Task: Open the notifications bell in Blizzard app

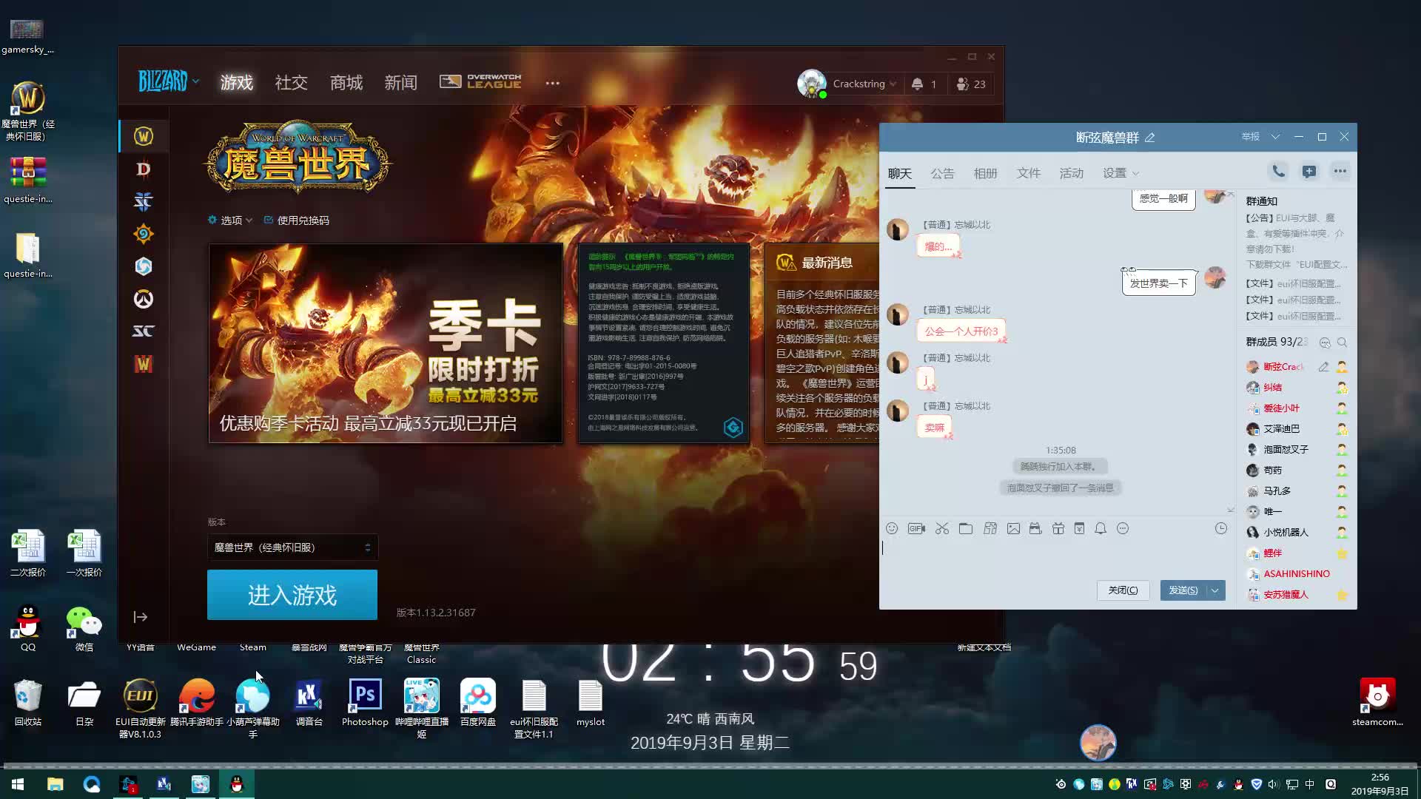Action: tap(918, 84)
